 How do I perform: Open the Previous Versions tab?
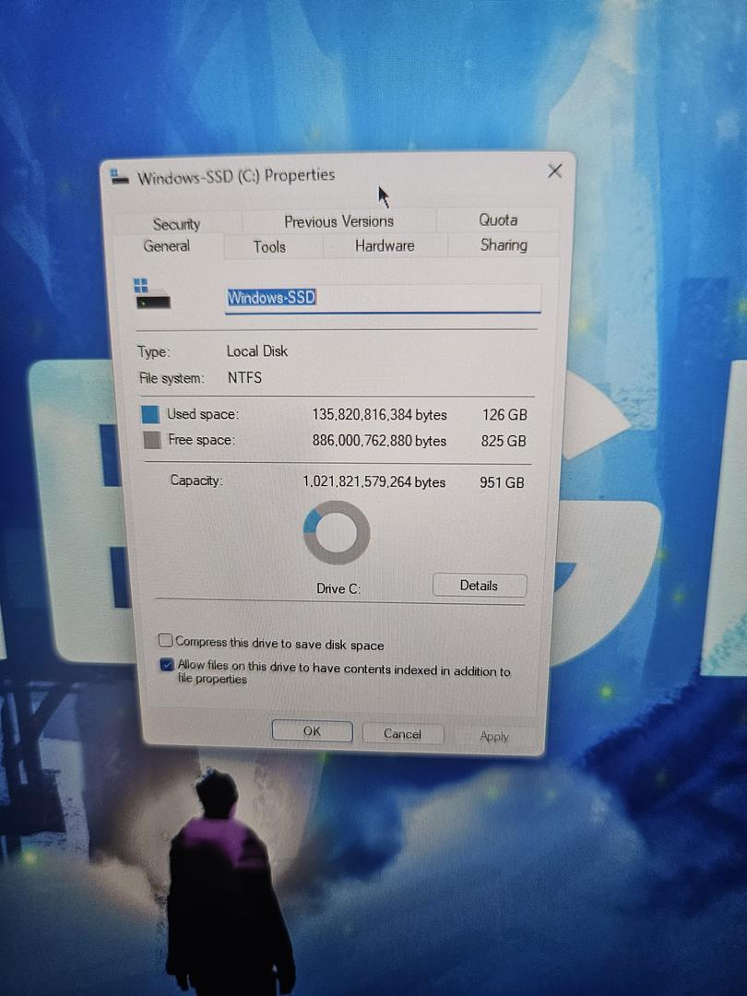click(338, 221)
